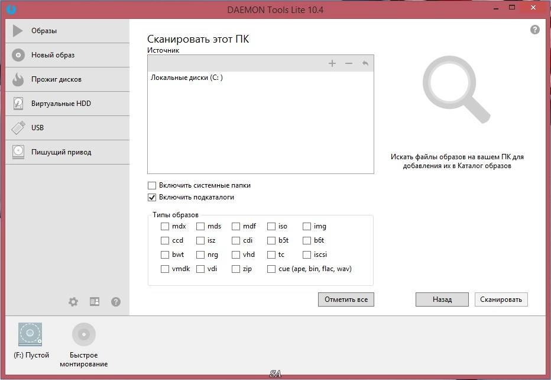Check the mdx image type
The image size is (551, 380).
[x=165, y=226]
